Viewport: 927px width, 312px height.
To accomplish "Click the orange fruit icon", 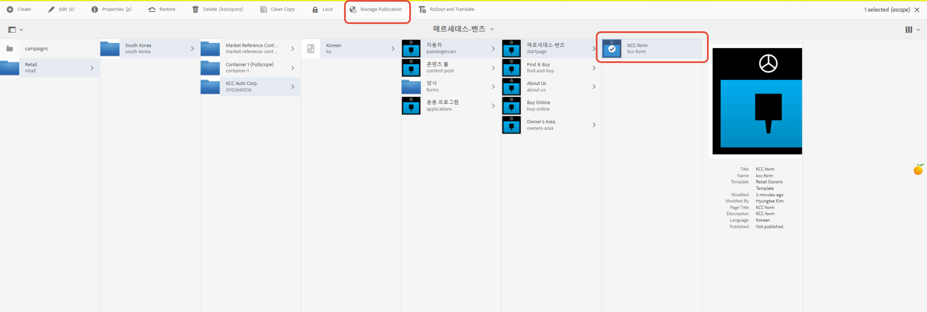I will point(918,169).
